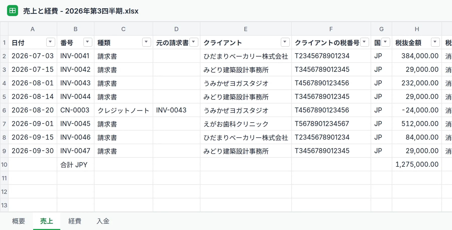This screenshot has height=230, width=452.
Task: Open the 経費 sheet tab
Action: click(75, 221)
